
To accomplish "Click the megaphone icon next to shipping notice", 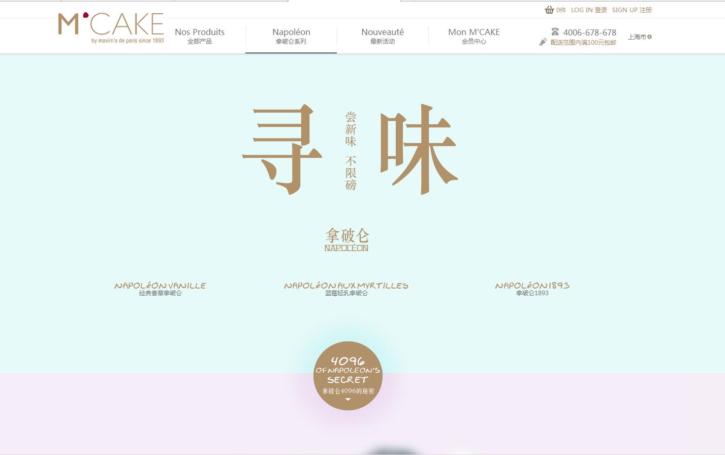I will [543, 42].
